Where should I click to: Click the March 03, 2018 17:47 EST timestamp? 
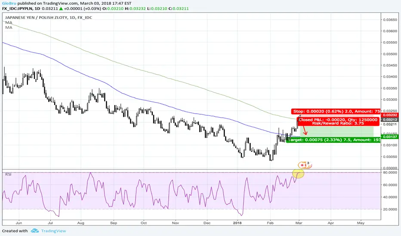(x=106, y=3)
